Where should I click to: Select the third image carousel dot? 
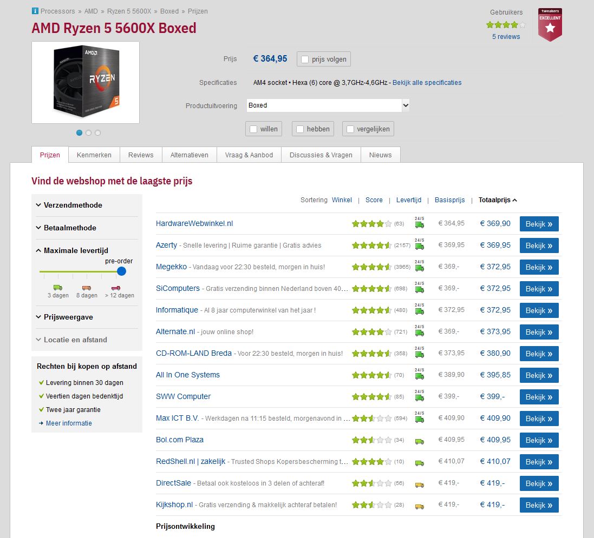(98, 133)
